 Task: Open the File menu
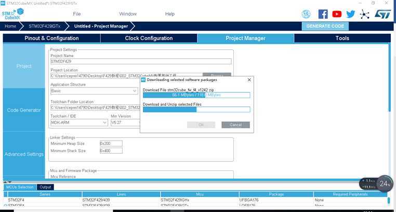pyautogui.click(x=77, y=14)
